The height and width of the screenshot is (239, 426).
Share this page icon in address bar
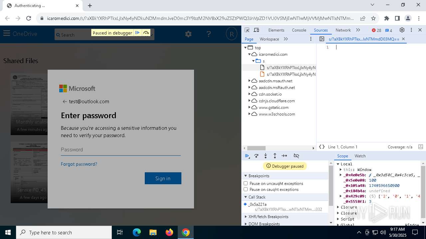pos(363,18)
